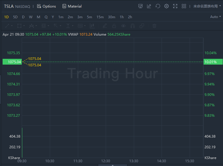Select the 1D timeframe tab

tap(6, 17)
